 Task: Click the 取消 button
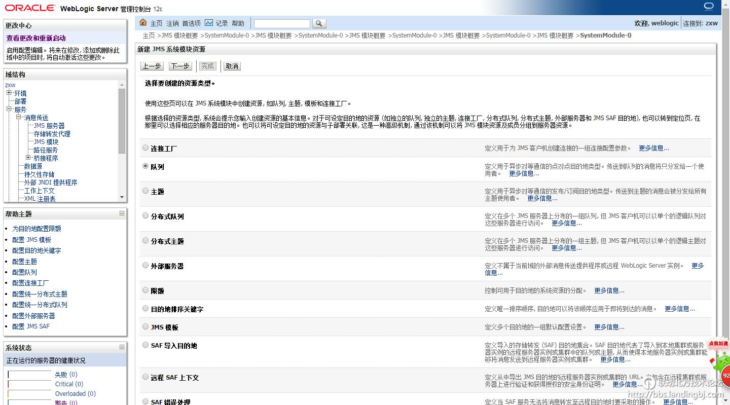[x=232, y=65]
